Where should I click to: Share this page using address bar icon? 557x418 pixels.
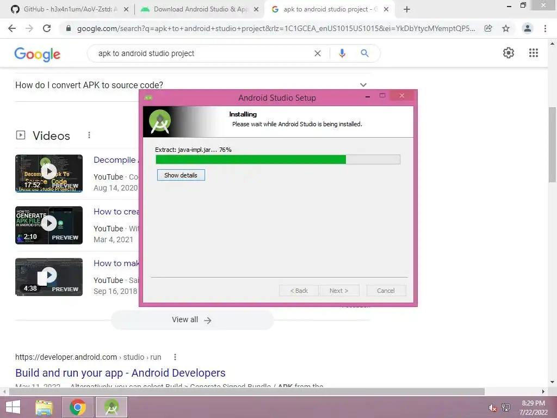click(488, 28)
